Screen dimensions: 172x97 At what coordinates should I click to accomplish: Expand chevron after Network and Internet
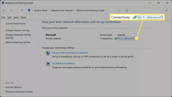coord(74,10)
